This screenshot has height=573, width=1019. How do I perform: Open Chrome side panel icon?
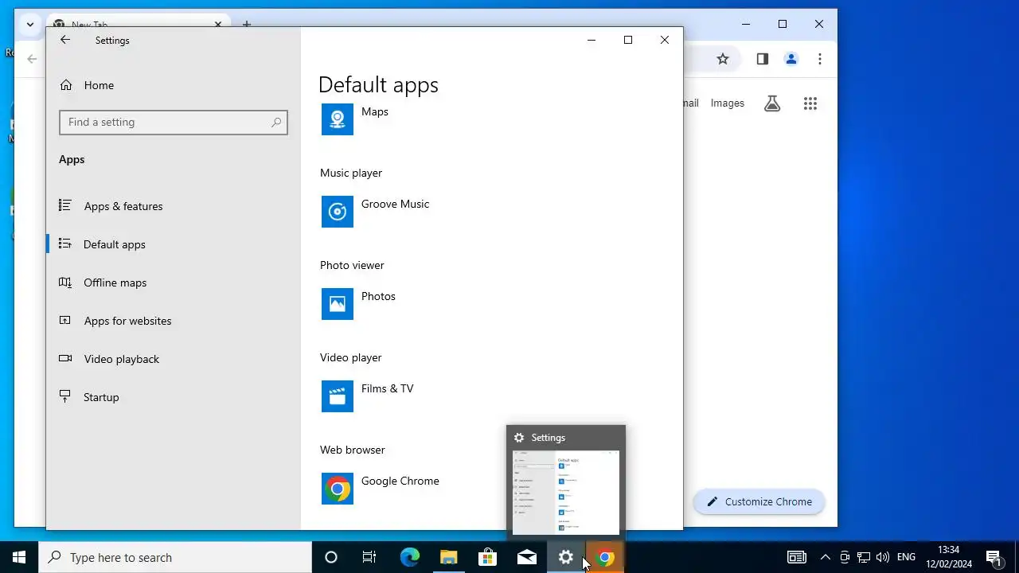click(x=763, y=59)
